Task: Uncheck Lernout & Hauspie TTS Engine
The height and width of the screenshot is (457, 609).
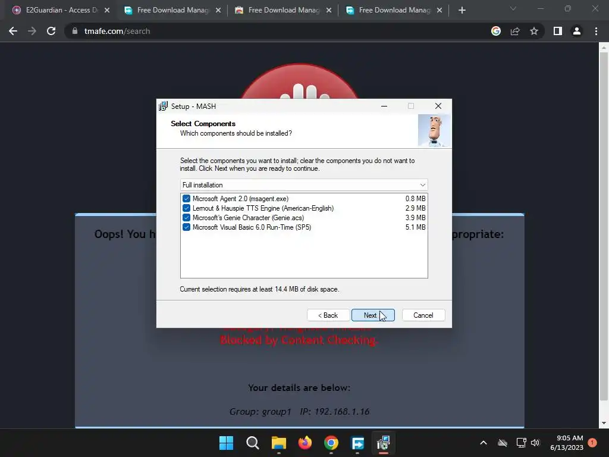Action: [186, 208]
